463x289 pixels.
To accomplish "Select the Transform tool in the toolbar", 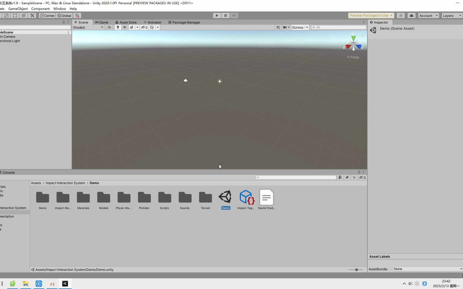I will (24, 16).
